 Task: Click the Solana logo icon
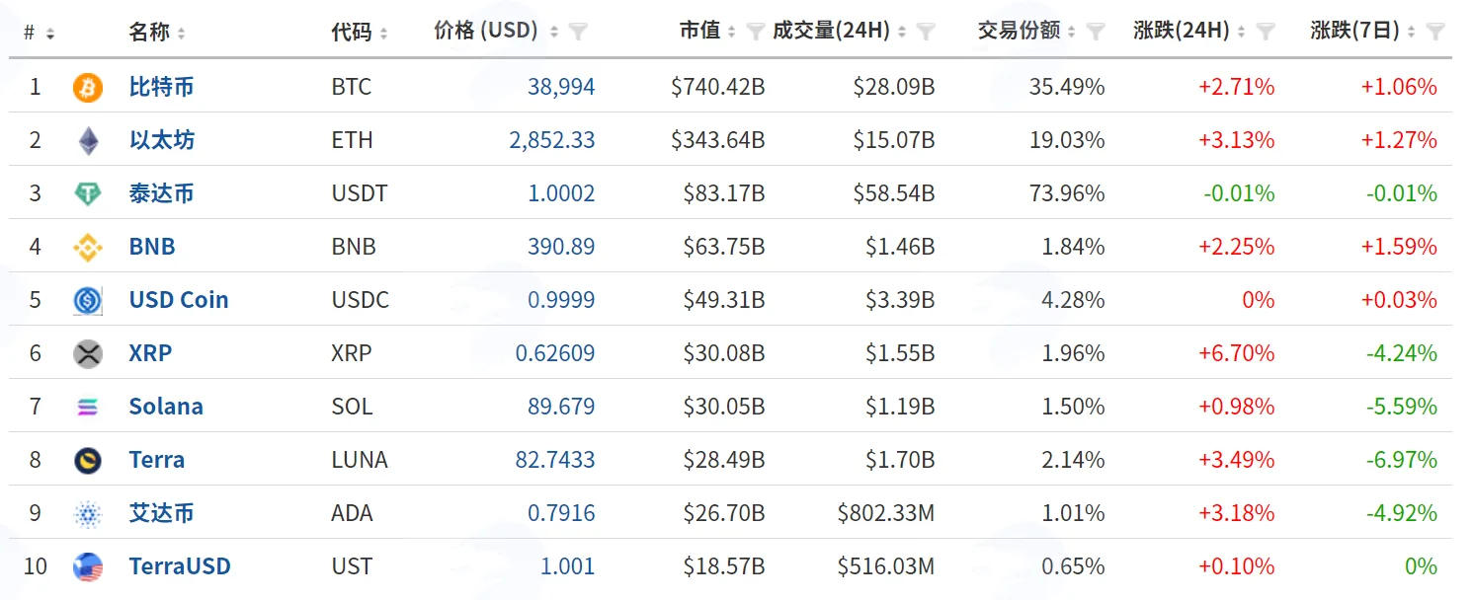pos(88,408)
